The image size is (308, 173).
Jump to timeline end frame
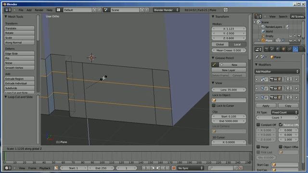(x=167, y=168)
